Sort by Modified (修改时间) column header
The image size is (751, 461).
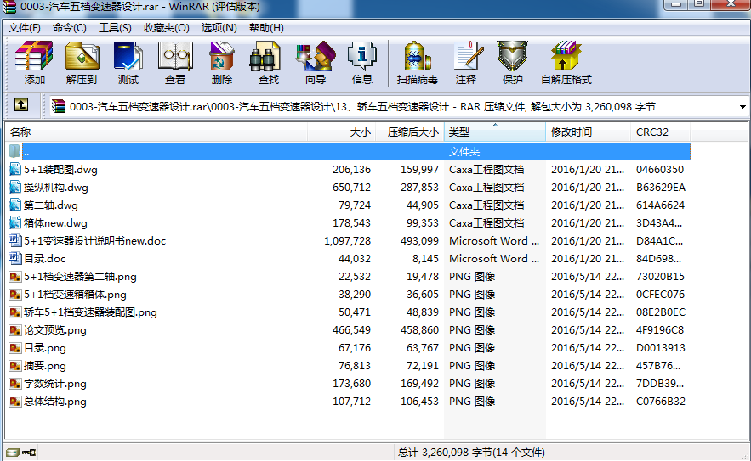(x=589, y=132)
